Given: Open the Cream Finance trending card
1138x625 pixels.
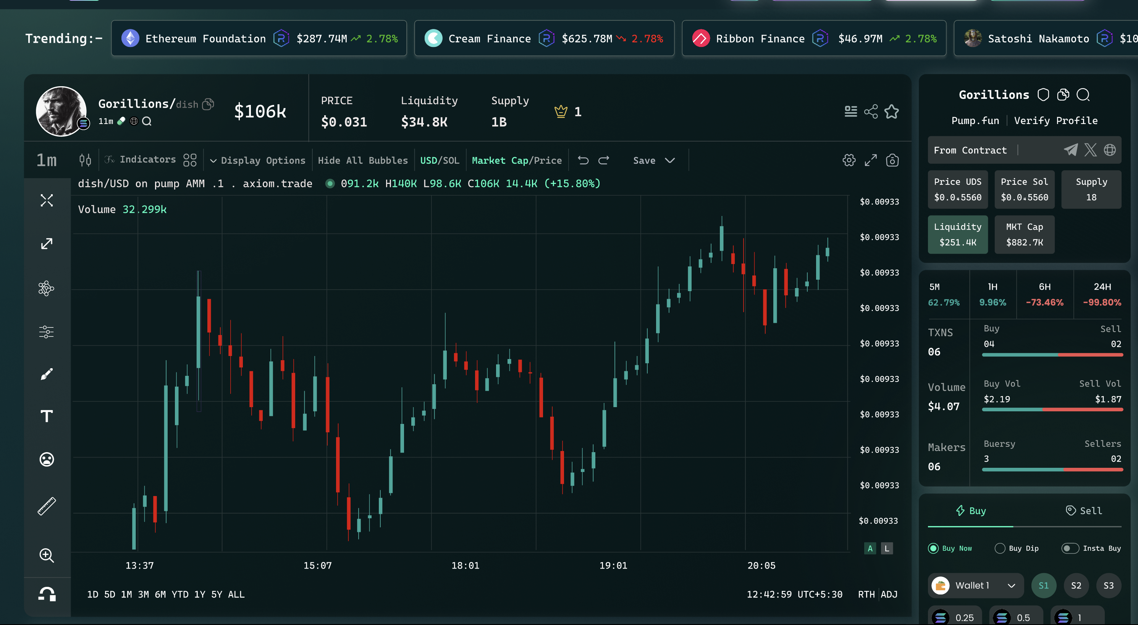Looking at the screenshot, I should [x=544, y=39].
